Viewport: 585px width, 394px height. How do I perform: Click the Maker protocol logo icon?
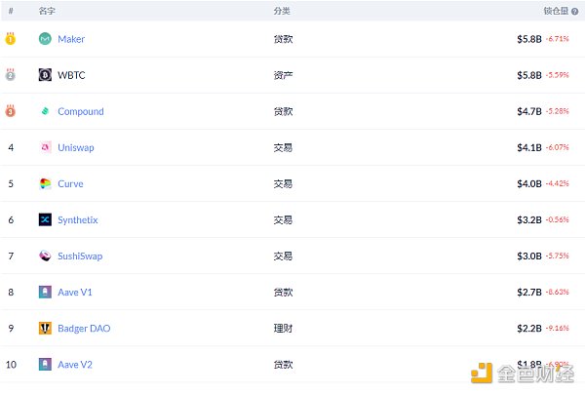point(45,39)
